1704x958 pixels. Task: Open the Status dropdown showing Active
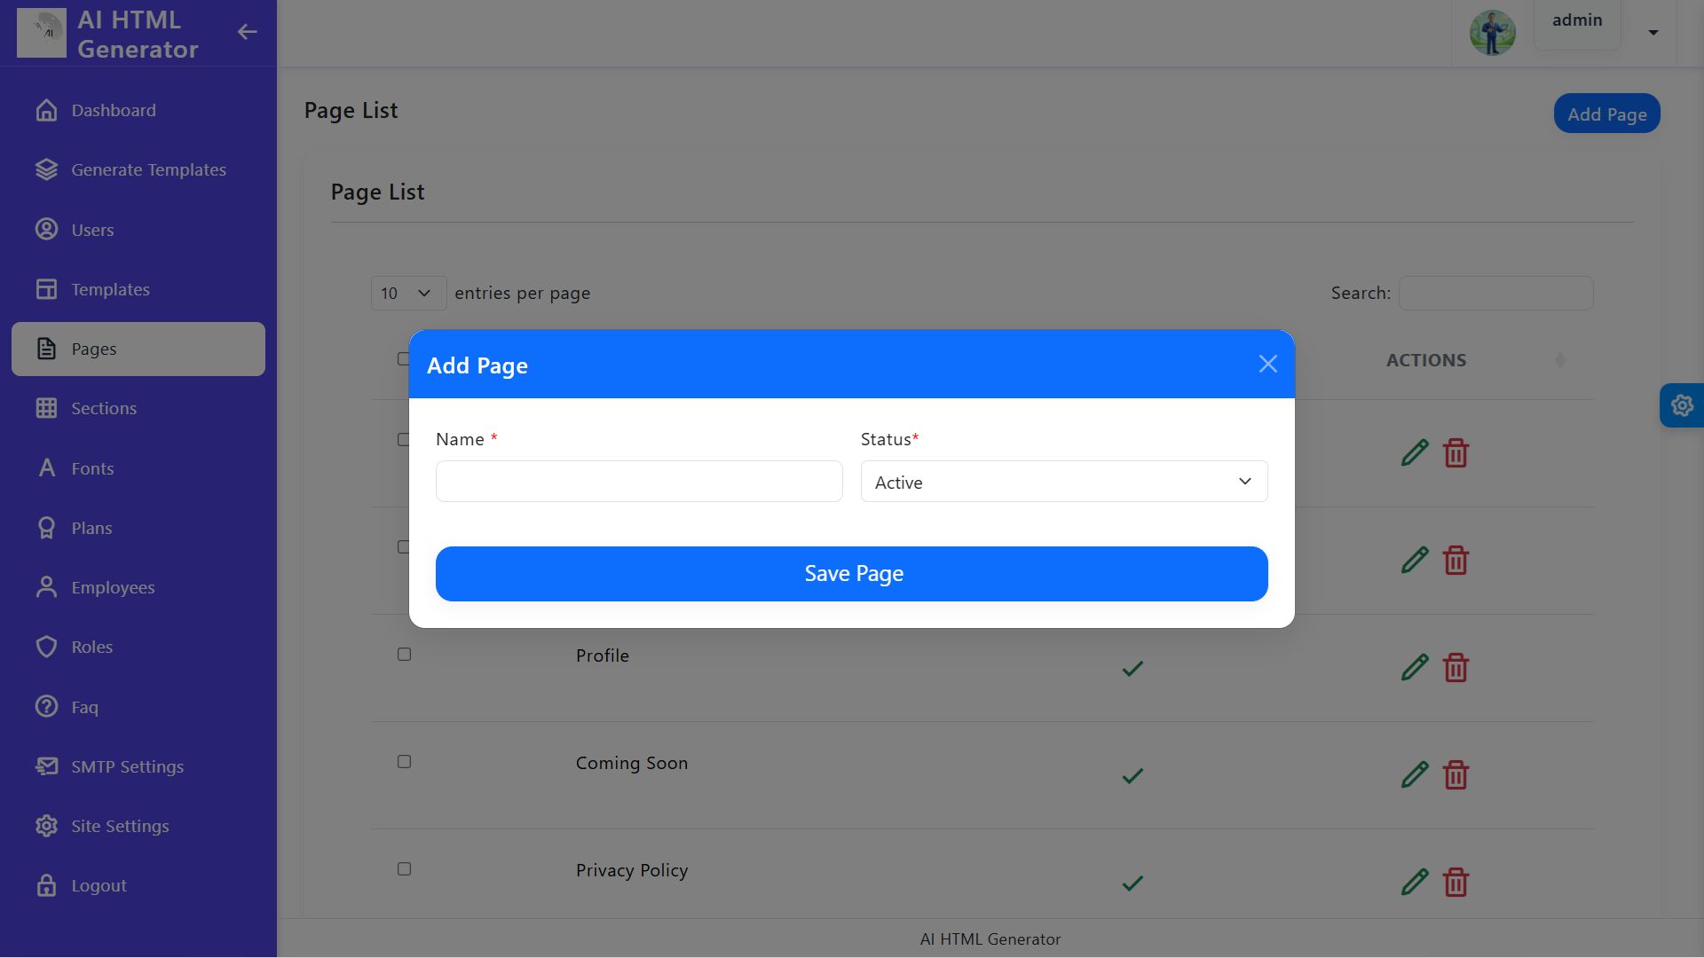(1063, 482)
